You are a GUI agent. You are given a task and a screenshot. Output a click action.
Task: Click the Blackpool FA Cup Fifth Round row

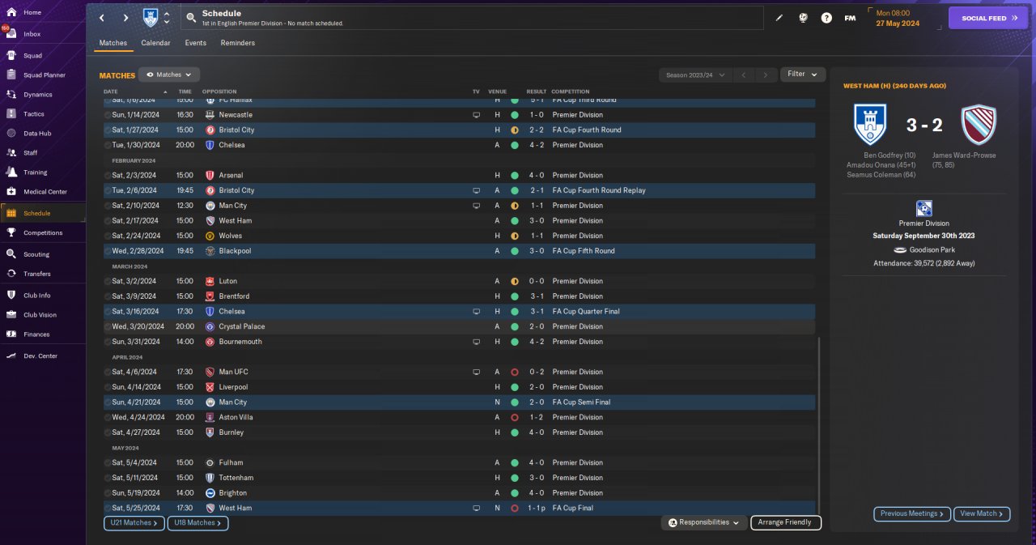tap(459, 251)
